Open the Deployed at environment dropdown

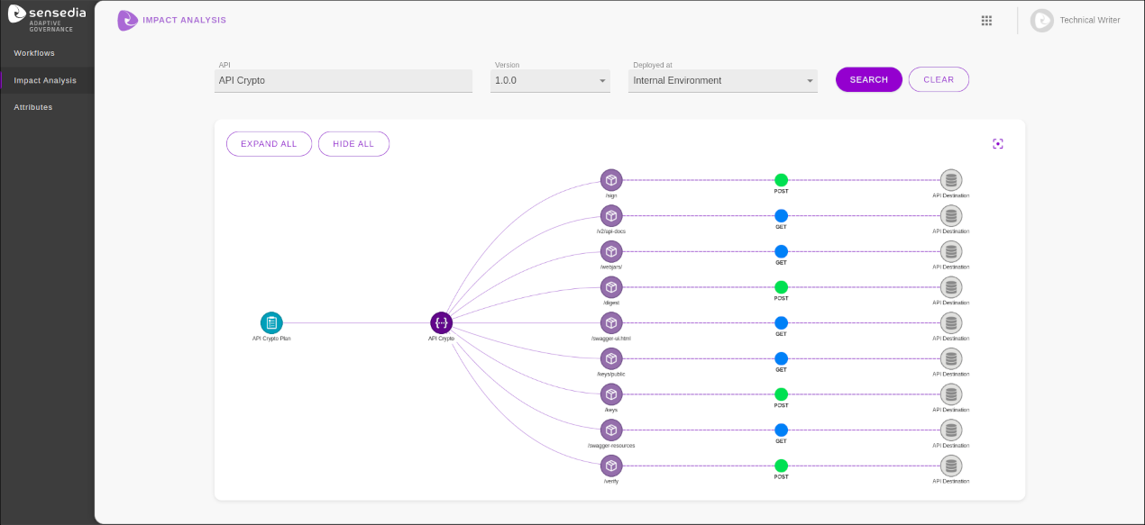point(722,81)
